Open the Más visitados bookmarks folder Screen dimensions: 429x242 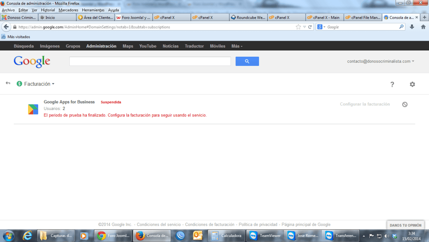point(16,37)
